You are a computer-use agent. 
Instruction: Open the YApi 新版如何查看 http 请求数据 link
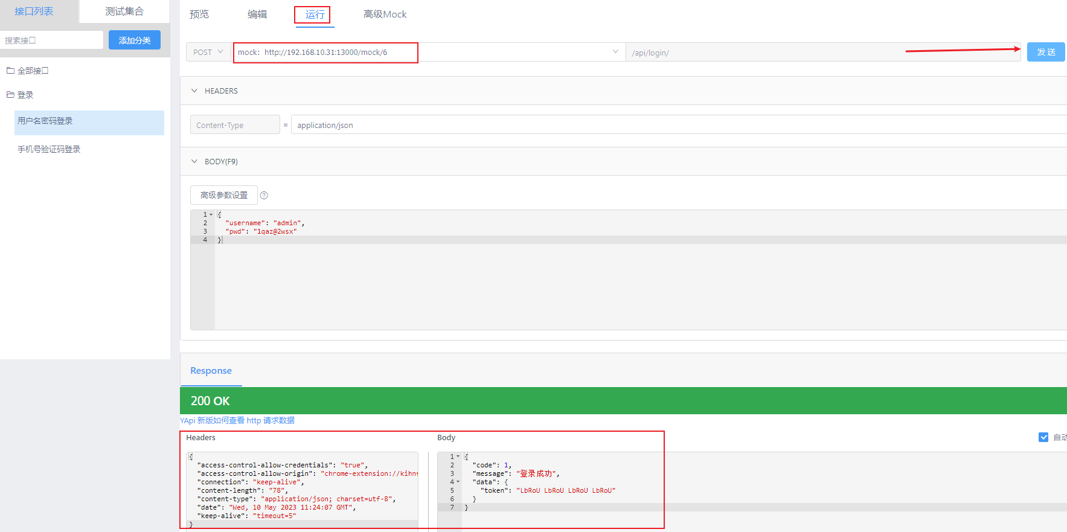(237, 420)
